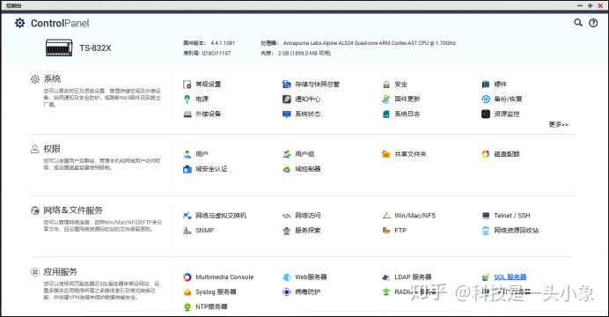Click the TS-832X NAS device image
Viewport: 609px width, 317px height.
[59, 48]
